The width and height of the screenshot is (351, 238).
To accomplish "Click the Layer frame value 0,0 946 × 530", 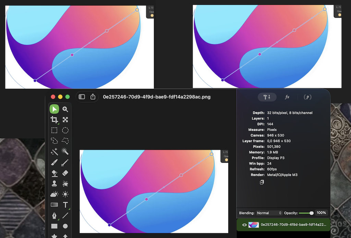I will (279, 141).
